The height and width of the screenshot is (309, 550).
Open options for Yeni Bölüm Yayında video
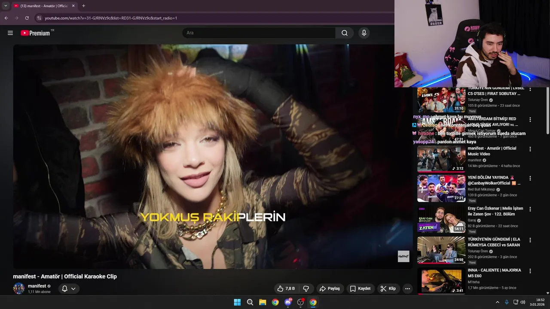coord(530,178)
